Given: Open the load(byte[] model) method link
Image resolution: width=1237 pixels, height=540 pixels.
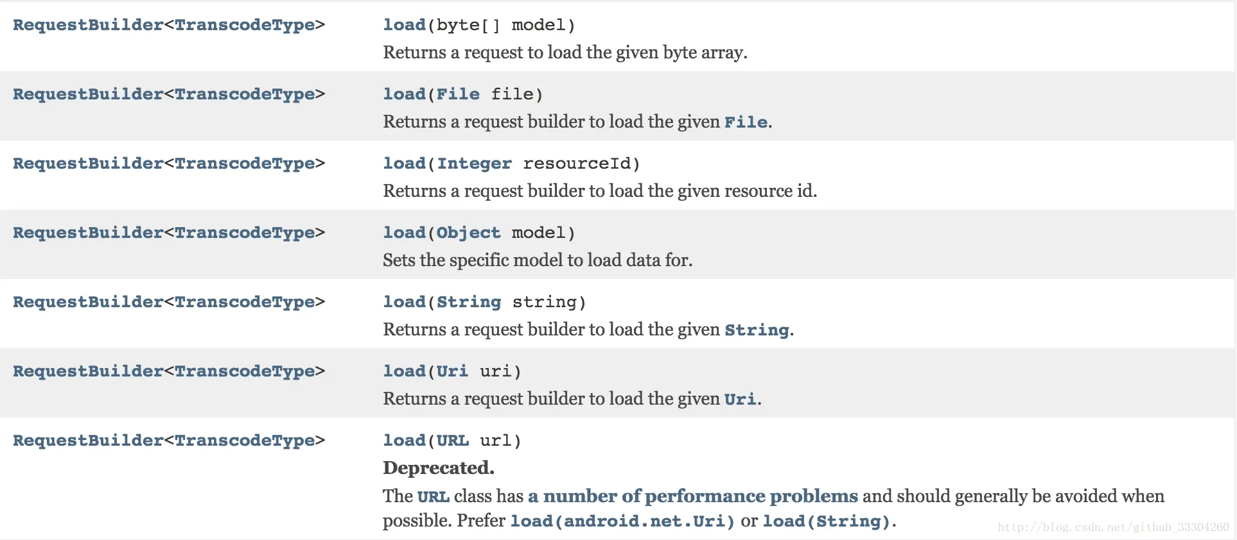Looking at the screenshot, I should coord(404,25).
